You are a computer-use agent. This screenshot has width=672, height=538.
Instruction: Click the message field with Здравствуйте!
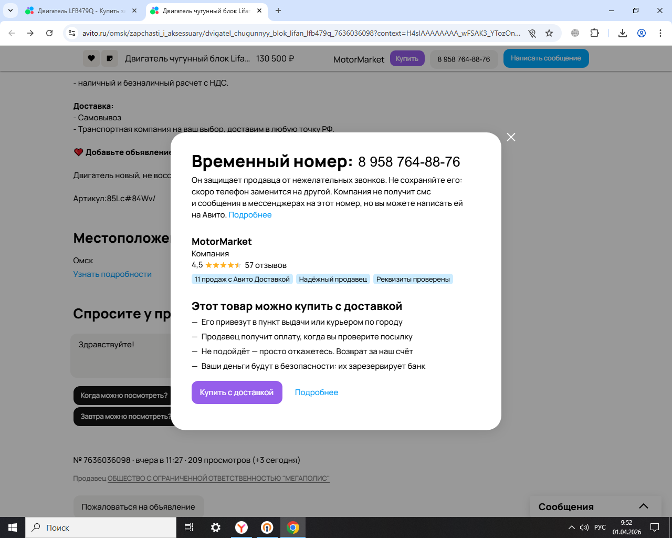121,355
